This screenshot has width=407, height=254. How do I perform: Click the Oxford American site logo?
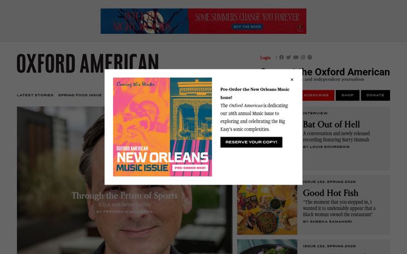[x=88, y=63]
